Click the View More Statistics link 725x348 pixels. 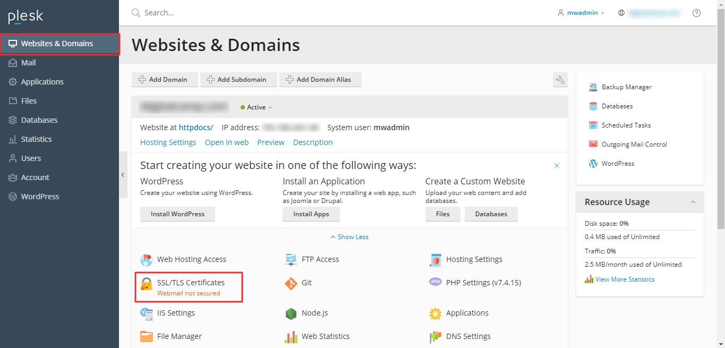coord(625,279)
